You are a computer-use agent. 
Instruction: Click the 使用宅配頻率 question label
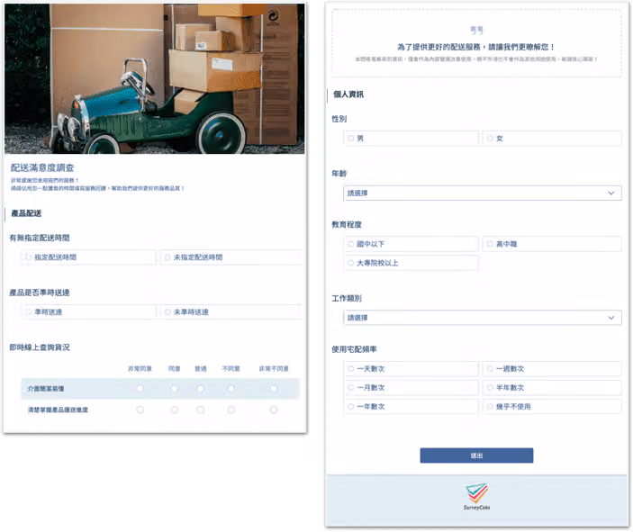[355, 349]
